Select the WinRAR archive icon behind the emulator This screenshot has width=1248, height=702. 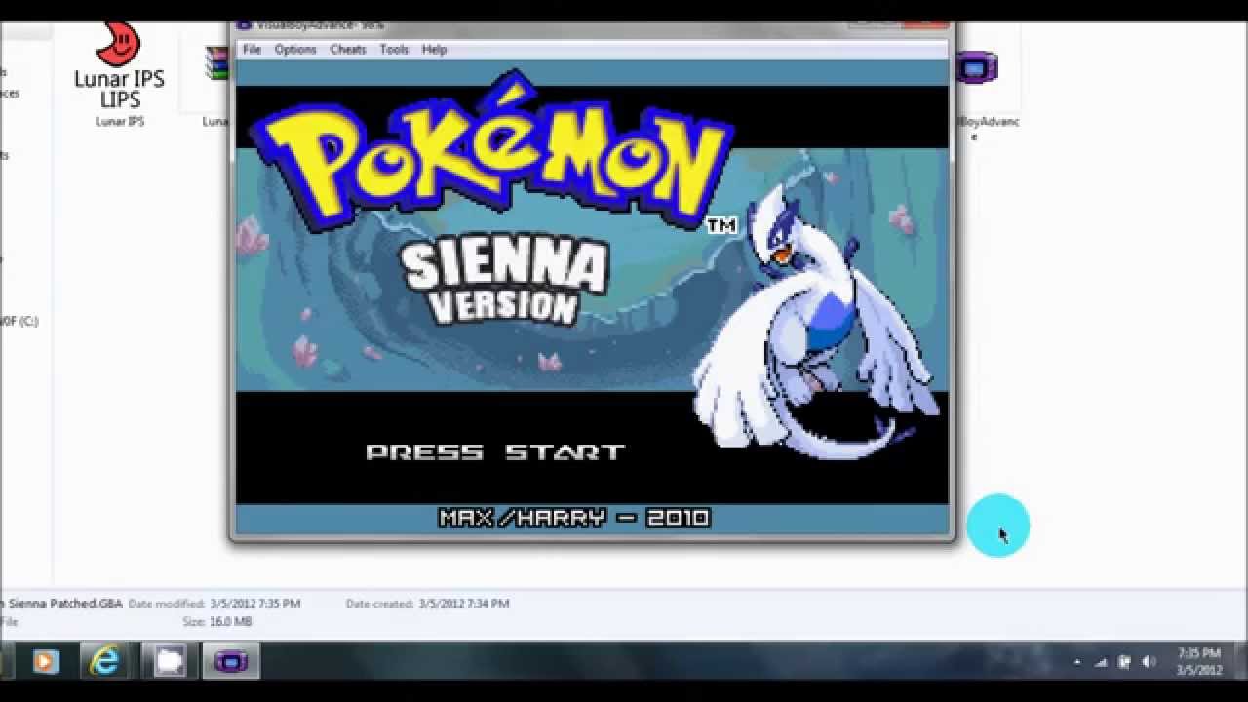pos(215,63)
